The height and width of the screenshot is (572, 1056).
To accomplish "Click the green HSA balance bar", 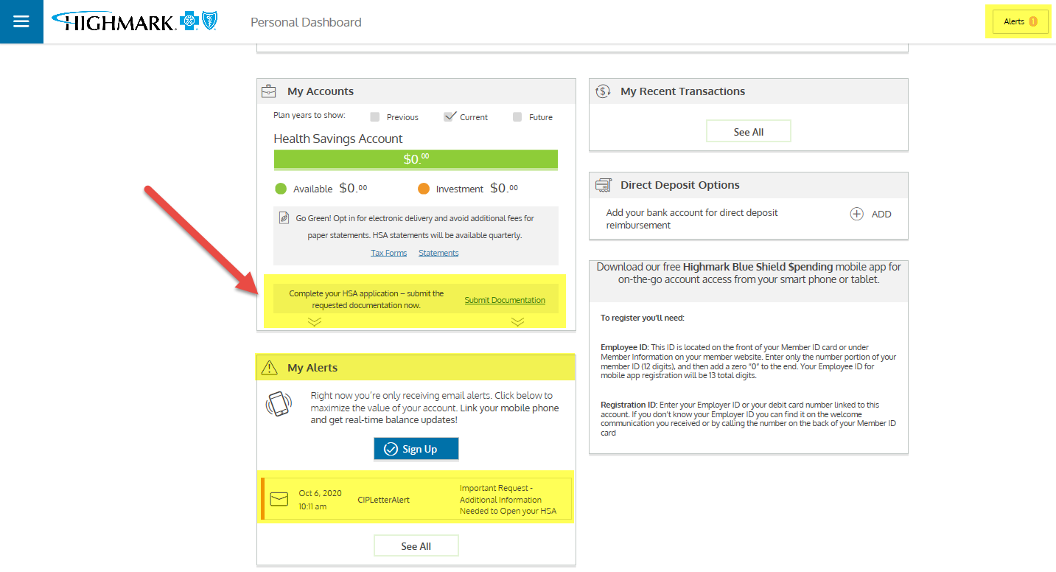I will [x=416, y=159].
